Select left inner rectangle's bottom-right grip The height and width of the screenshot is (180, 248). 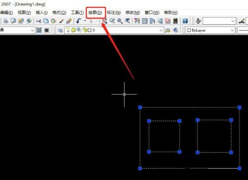(x=180, y=152)
